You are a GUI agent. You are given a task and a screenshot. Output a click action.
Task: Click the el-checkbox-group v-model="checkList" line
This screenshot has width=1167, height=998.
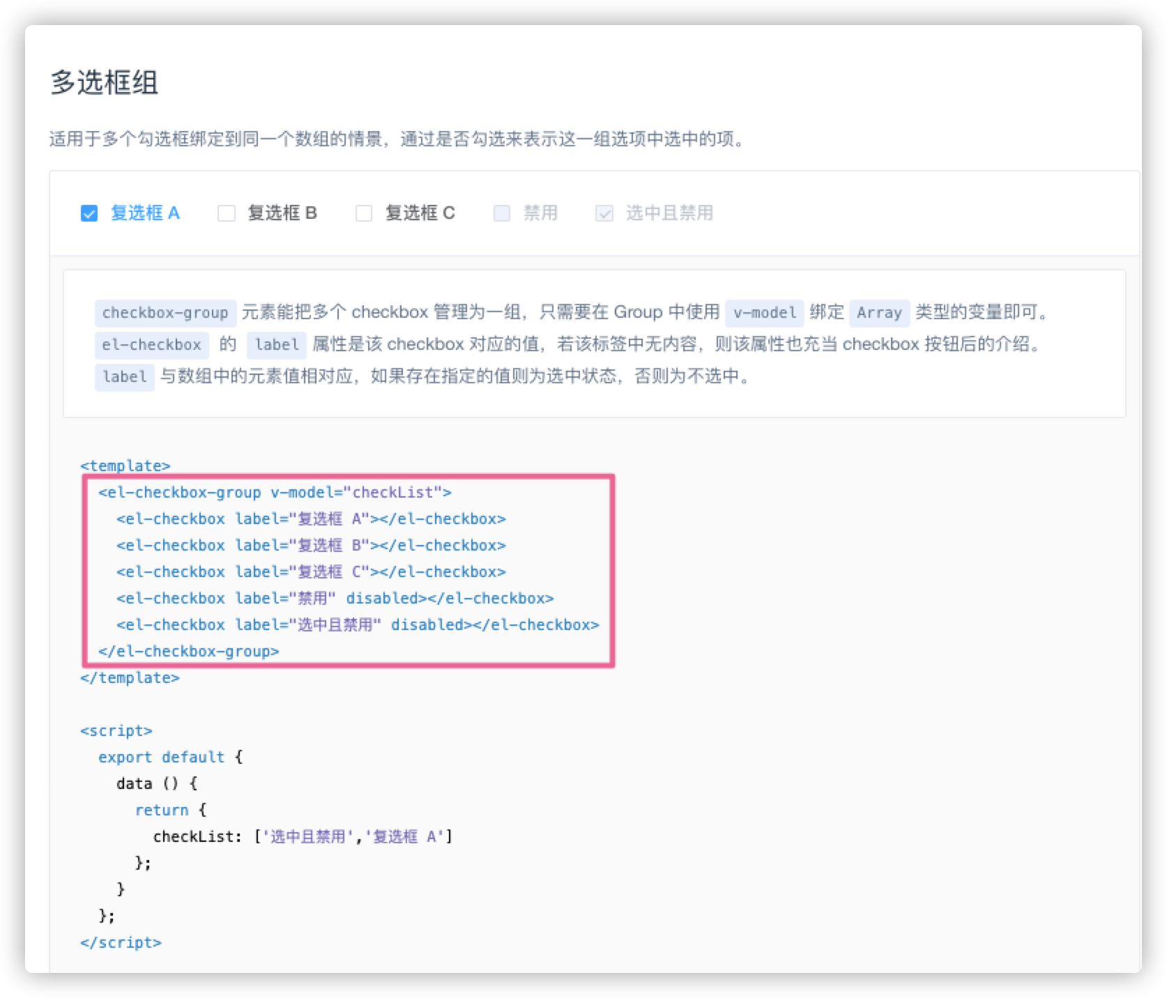(275, 493)
